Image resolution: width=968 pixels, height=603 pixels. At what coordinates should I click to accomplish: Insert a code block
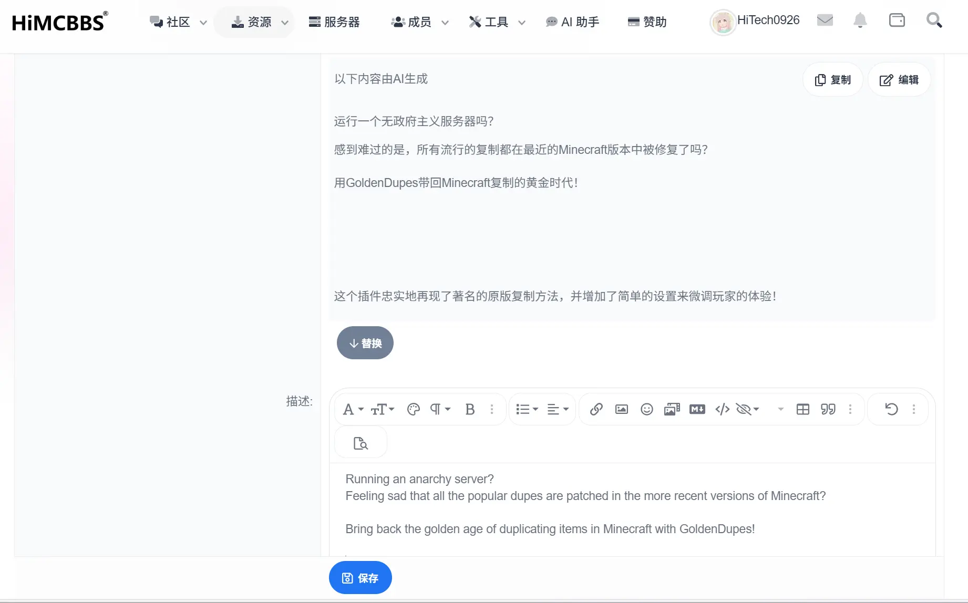[x=722, y=409]
